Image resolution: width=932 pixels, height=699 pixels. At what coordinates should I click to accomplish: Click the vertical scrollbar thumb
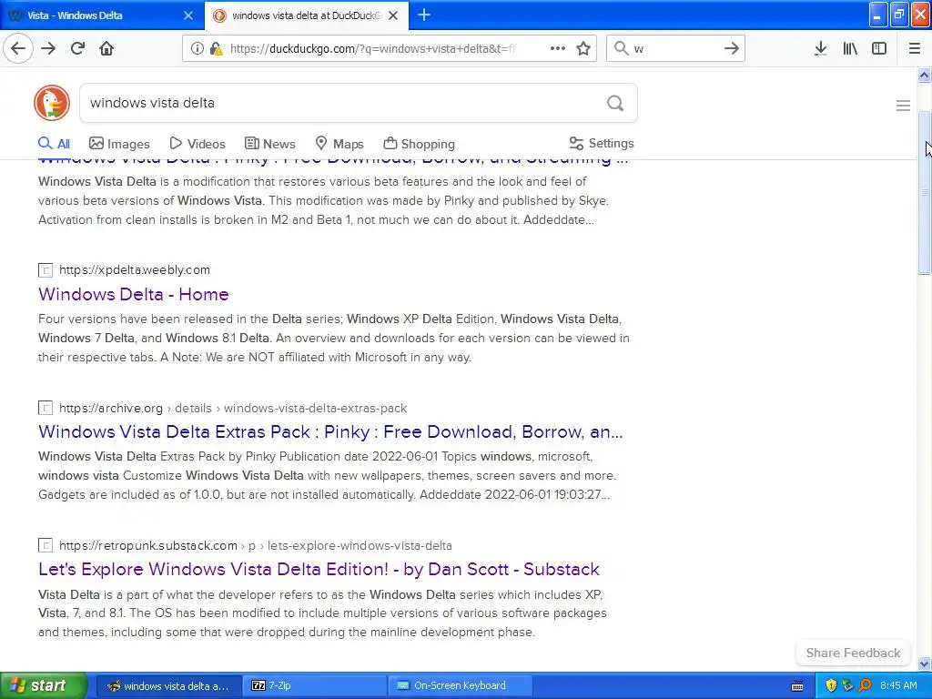pos(924,192)
